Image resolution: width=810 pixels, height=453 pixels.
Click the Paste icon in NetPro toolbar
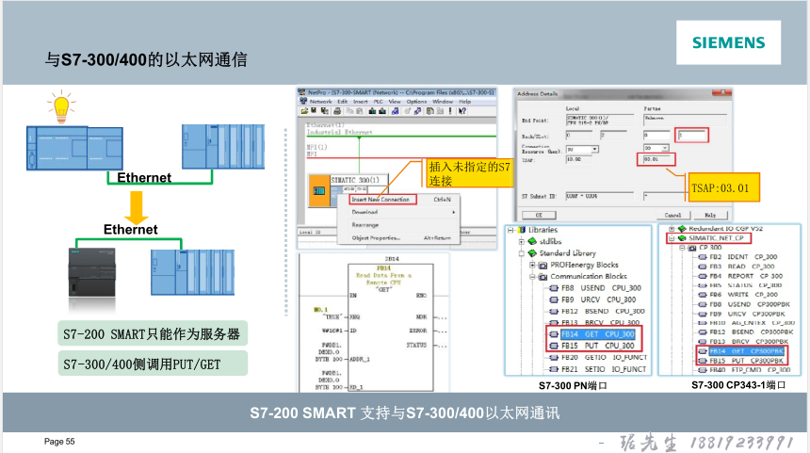click(360, 111)
